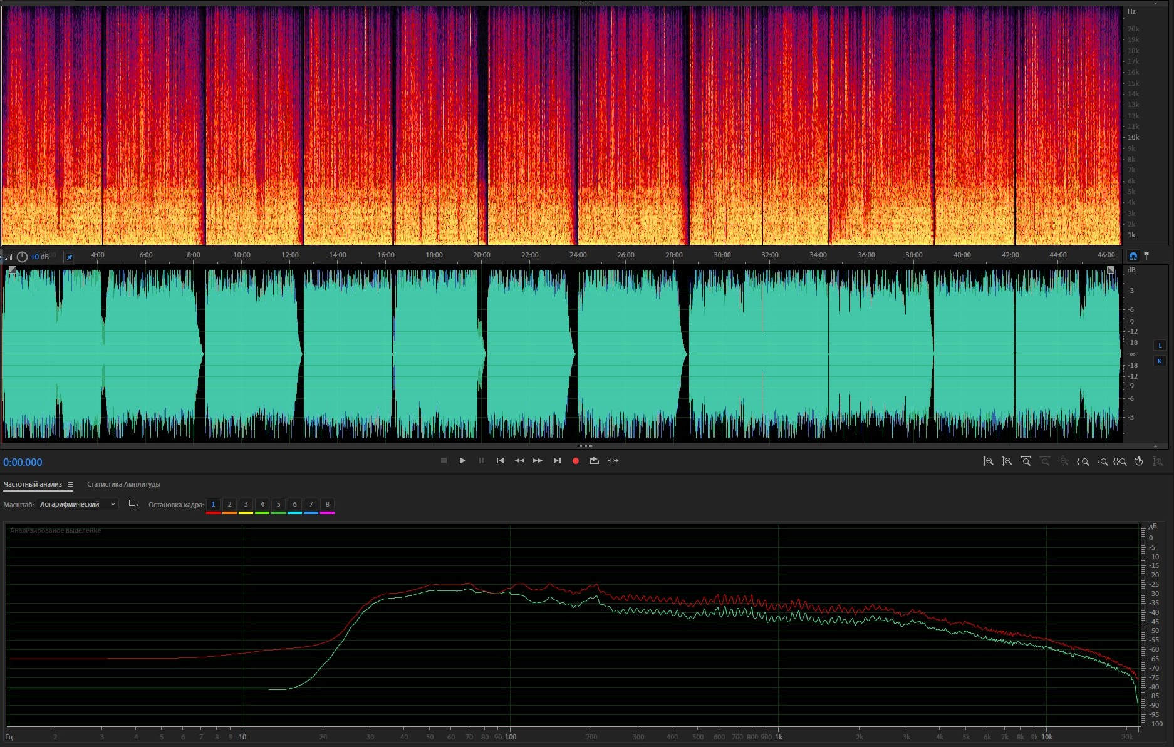This screenshot has width=1174, height=747.
Task: Click the дБ label on analysis scale
Action: point(1153,527)
